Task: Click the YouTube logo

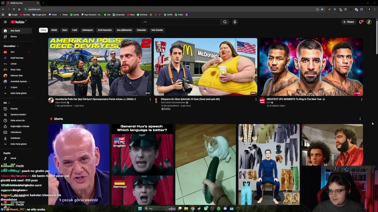Action: tap(18, 22)
